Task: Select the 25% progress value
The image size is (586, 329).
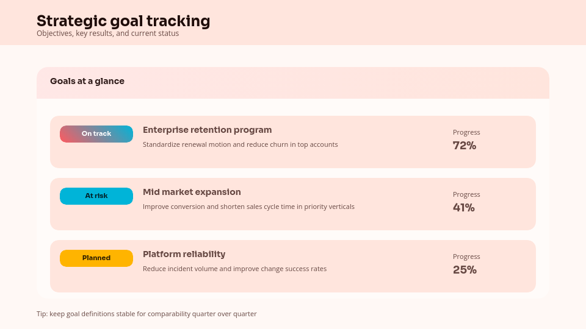Action: (465, 270)
